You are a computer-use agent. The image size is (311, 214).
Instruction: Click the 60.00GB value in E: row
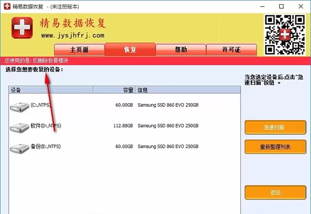click(x=124, y=146)
